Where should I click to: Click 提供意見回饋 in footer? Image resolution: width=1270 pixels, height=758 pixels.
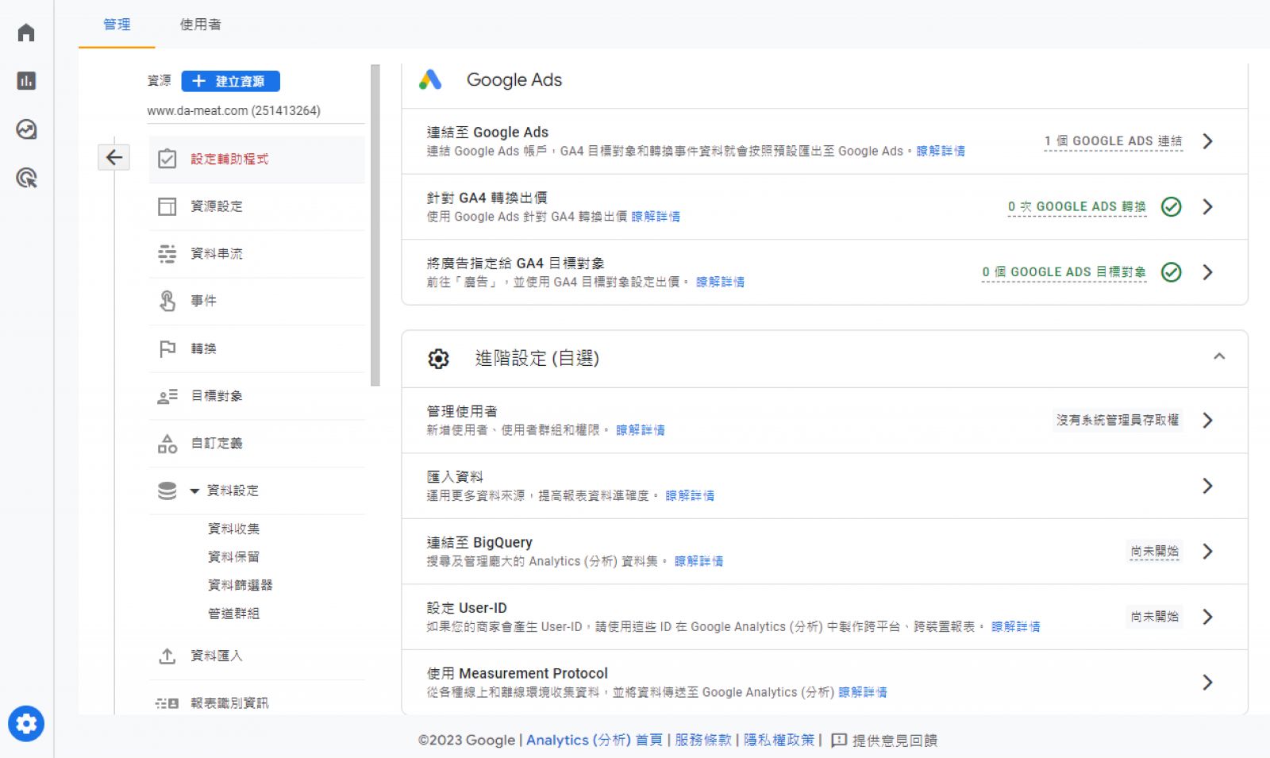click(895, 741)
